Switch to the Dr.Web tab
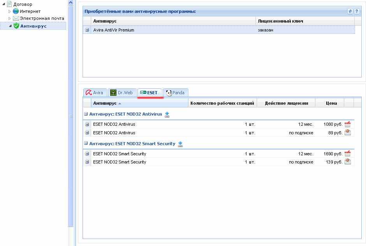Image resolution: width=366 pixels, height=246 pixels. pos(122,93)
